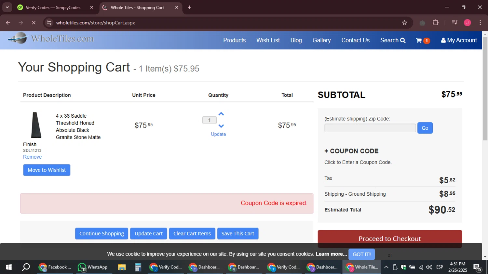Open Calculator from the taskbar
The image size is (488, 274).
tap(138, 267)
